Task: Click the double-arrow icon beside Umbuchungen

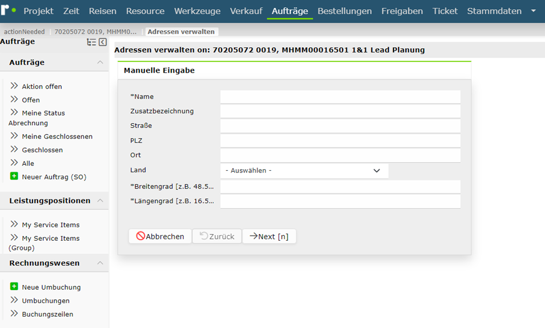Action: point(14,300)
